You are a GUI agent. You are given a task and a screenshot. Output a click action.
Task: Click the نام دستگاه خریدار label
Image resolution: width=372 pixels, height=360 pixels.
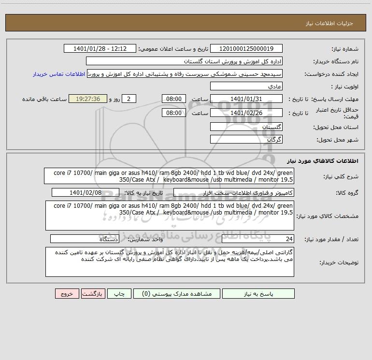pos(336,61)
